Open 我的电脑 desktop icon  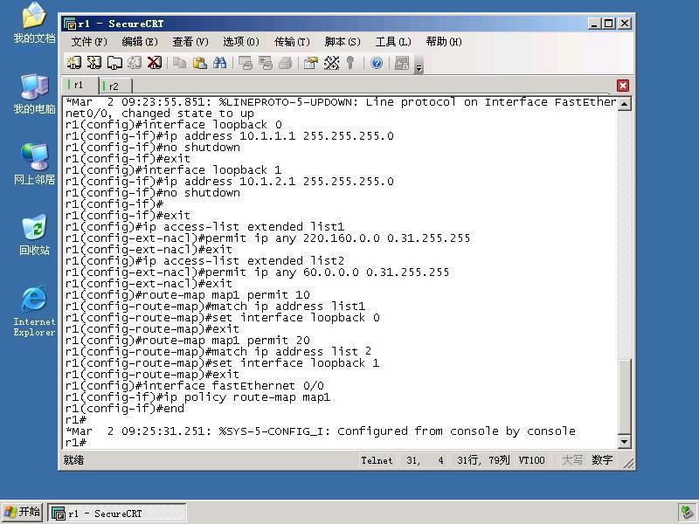(34, 94)
